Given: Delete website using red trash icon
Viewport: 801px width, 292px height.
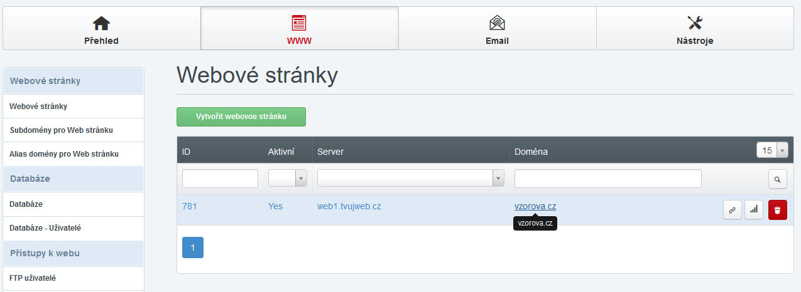Looking at the screenshot, I should [777, 211].
